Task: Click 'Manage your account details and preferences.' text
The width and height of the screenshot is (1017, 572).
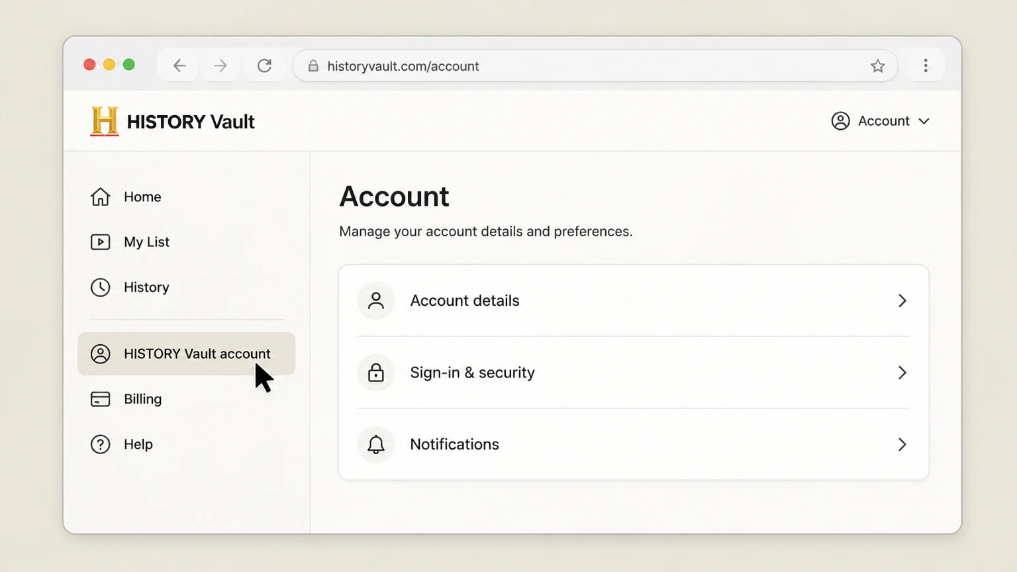Action: tap(486, 232)
